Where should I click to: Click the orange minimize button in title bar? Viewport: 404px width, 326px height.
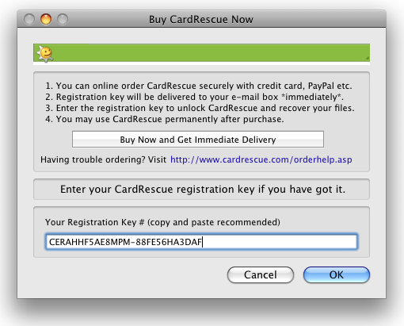pos(46,19)
